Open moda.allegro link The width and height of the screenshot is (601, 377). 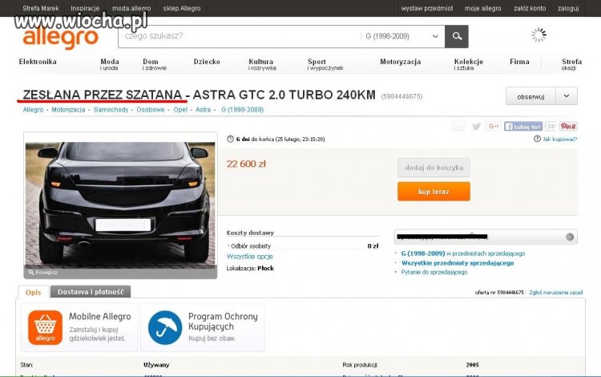tap(131, 8)
